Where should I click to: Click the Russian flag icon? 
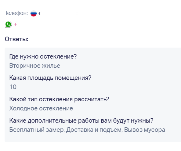[x=34, y=13]
